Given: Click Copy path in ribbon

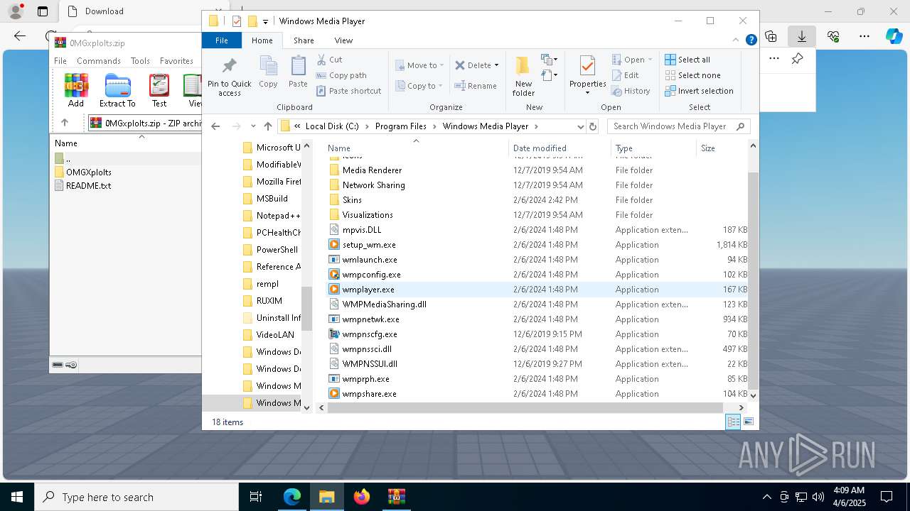Looking at the screenshot, I should click(341, 75).
